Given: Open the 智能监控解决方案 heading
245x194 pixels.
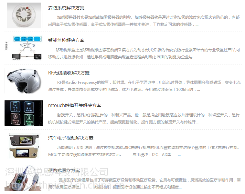Looking at the screenshot, I should pyautogui.click(x=66, y=40).
